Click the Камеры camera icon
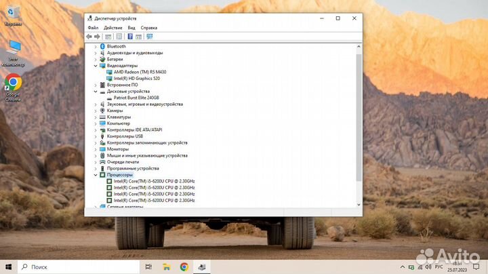 [102, 111]
